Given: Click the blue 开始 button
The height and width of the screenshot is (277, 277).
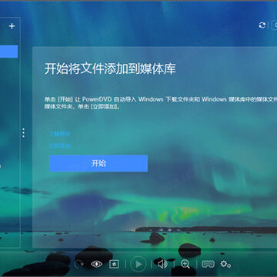Looking at the screenshot, I should pos(98,163).
